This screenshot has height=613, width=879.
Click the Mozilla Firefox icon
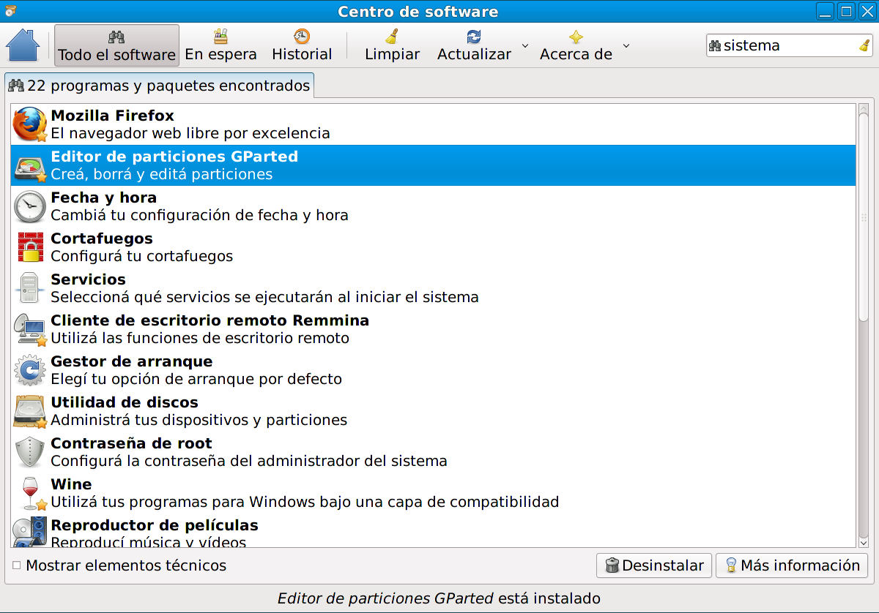click(30, 124)
